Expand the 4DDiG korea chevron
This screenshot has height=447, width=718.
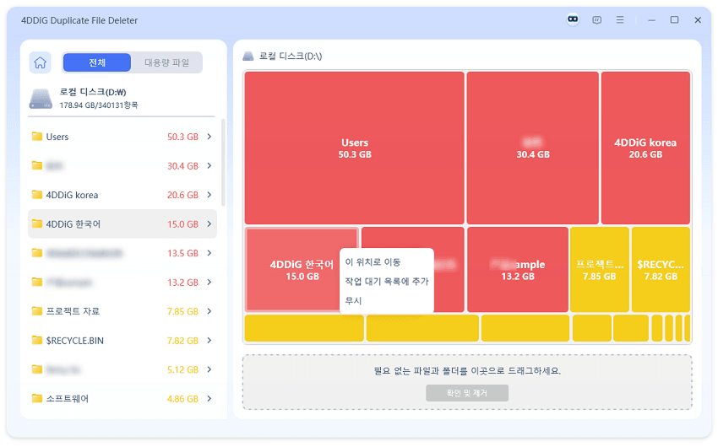pyautogui.click(x=209, y=195)
